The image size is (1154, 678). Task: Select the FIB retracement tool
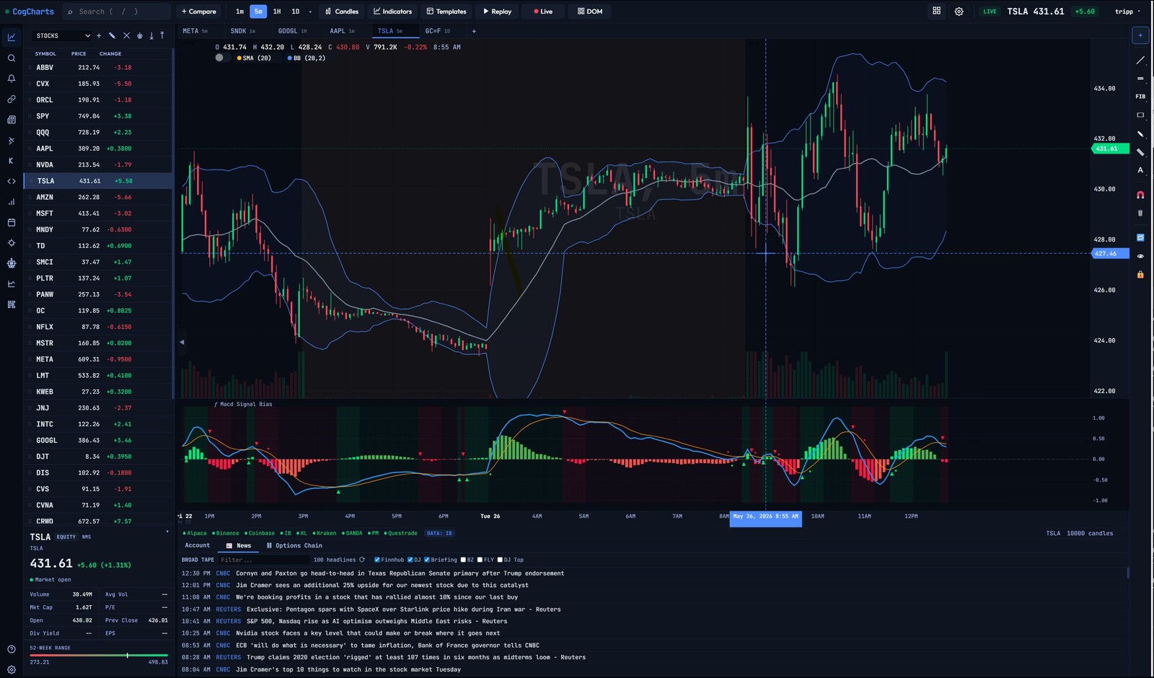point(1140,97)
